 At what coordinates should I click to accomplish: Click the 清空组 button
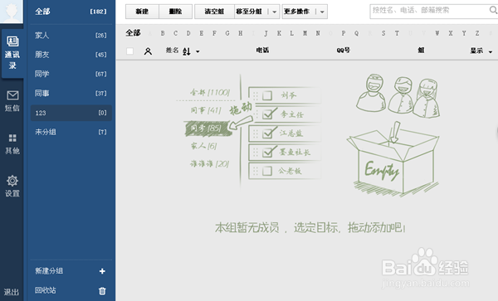click(x=214, y=12)
